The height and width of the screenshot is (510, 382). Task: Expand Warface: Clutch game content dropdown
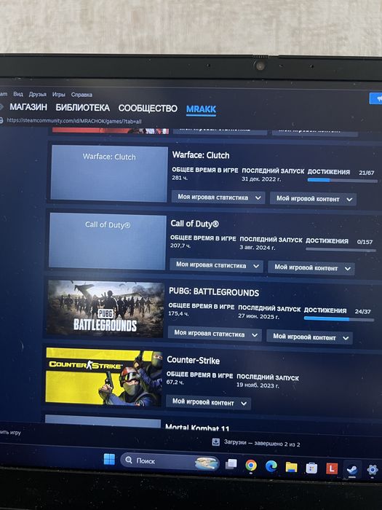(x=313, y=199)
